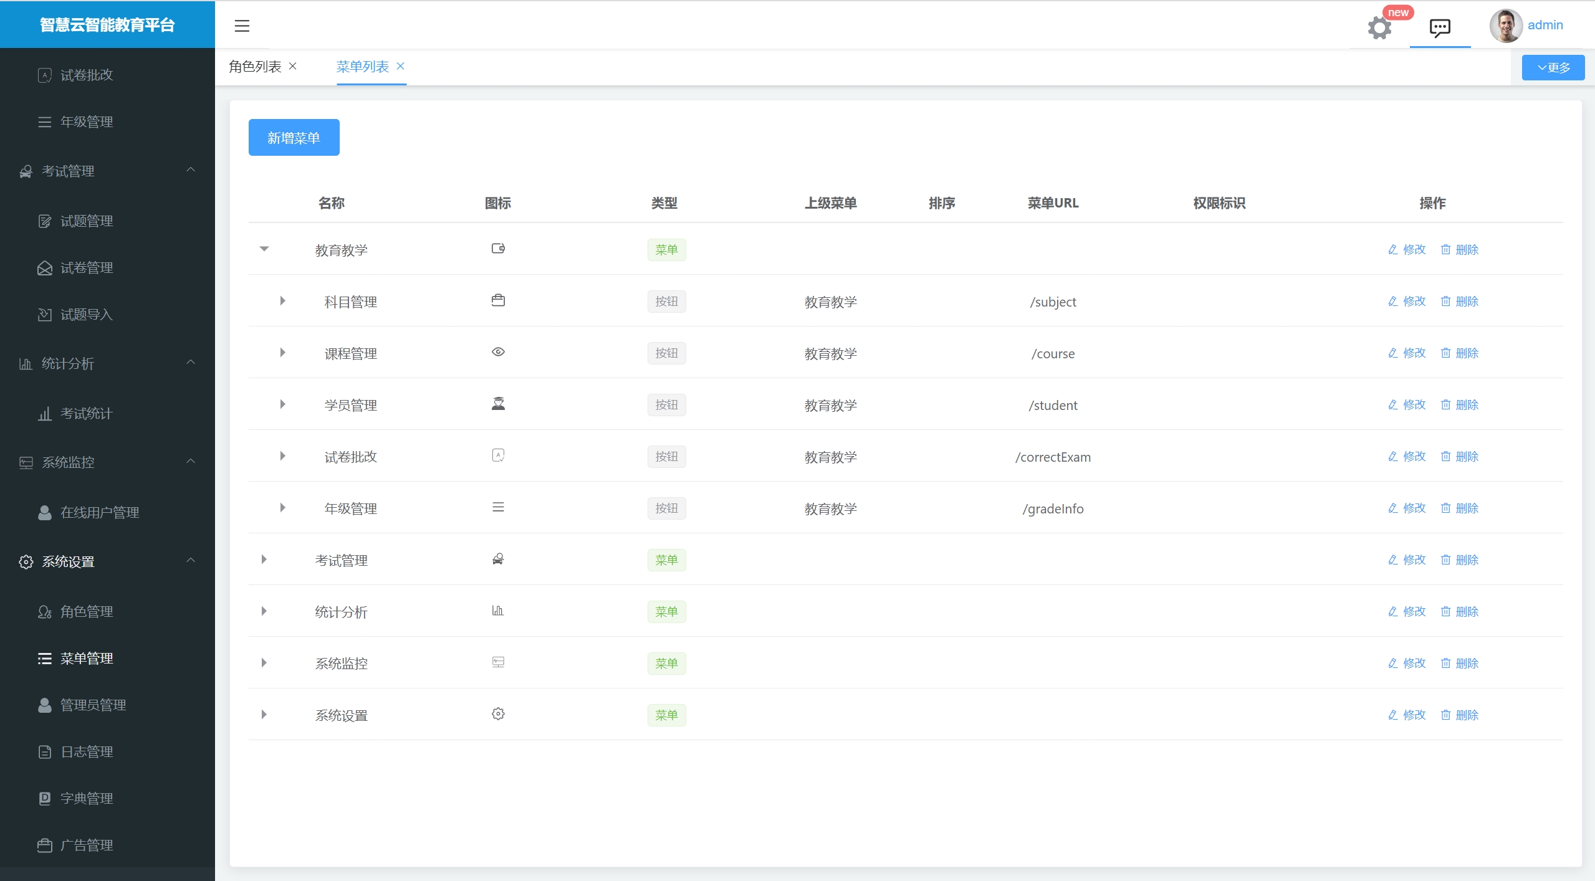
Task: Click the admin avatar picture
Action: point(1505,26)
